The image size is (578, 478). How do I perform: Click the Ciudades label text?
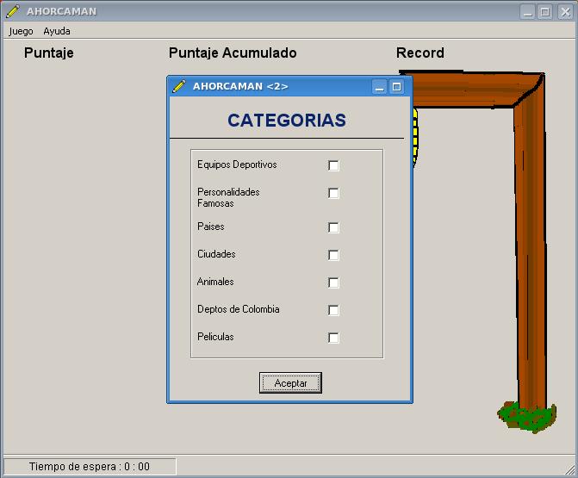216,254
